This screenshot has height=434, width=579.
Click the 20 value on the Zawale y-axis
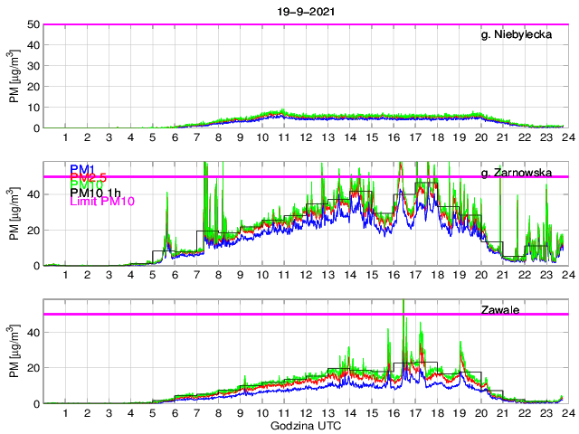(33, 368)
